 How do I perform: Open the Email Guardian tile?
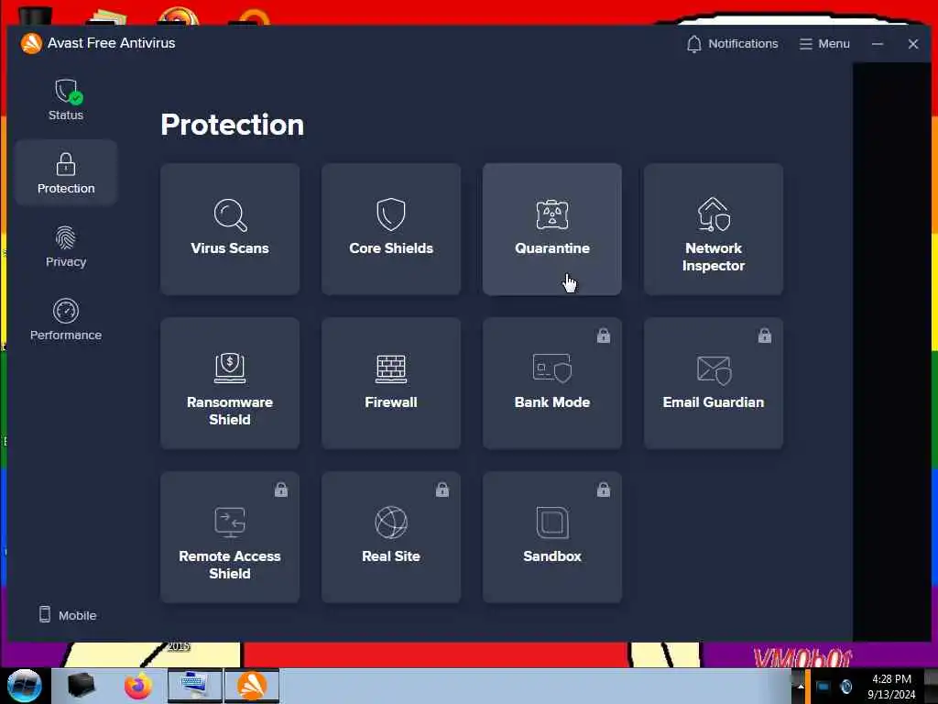[x=714, y=383]
